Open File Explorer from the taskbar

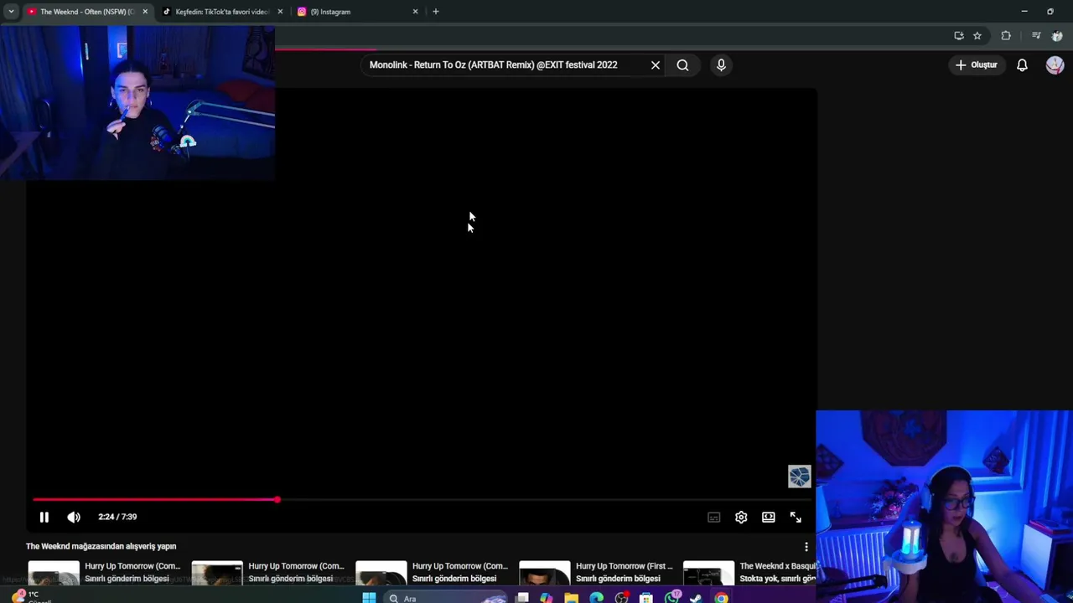coord(571,598)
